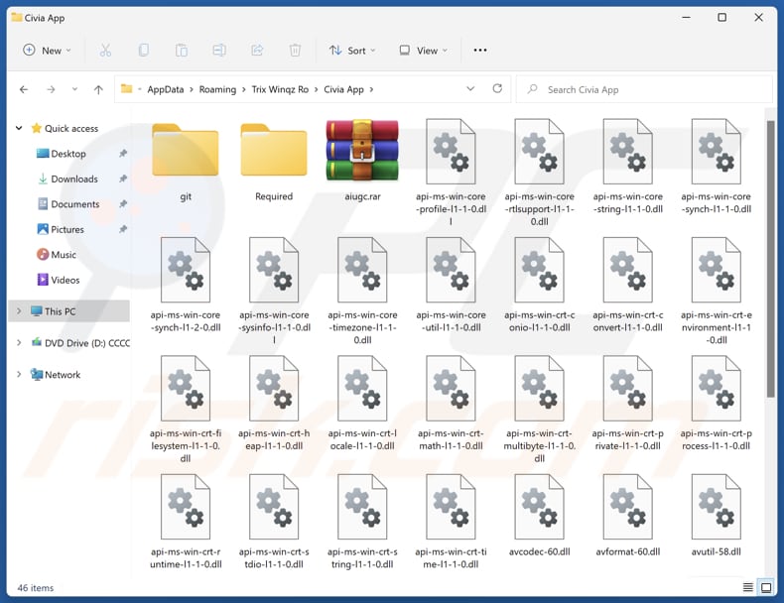Click the Delete trash can icon
The image size is (784, 603).
click(295, 50)
